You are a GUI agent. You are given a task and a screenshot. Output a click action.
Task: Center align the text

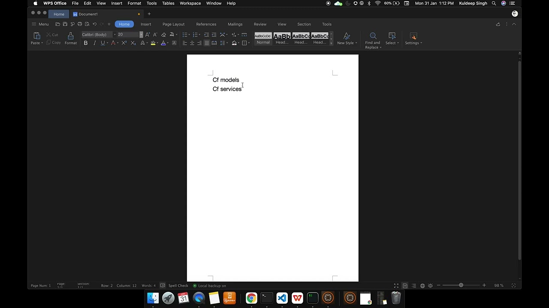pyautogui.click(x=192, y=43)
